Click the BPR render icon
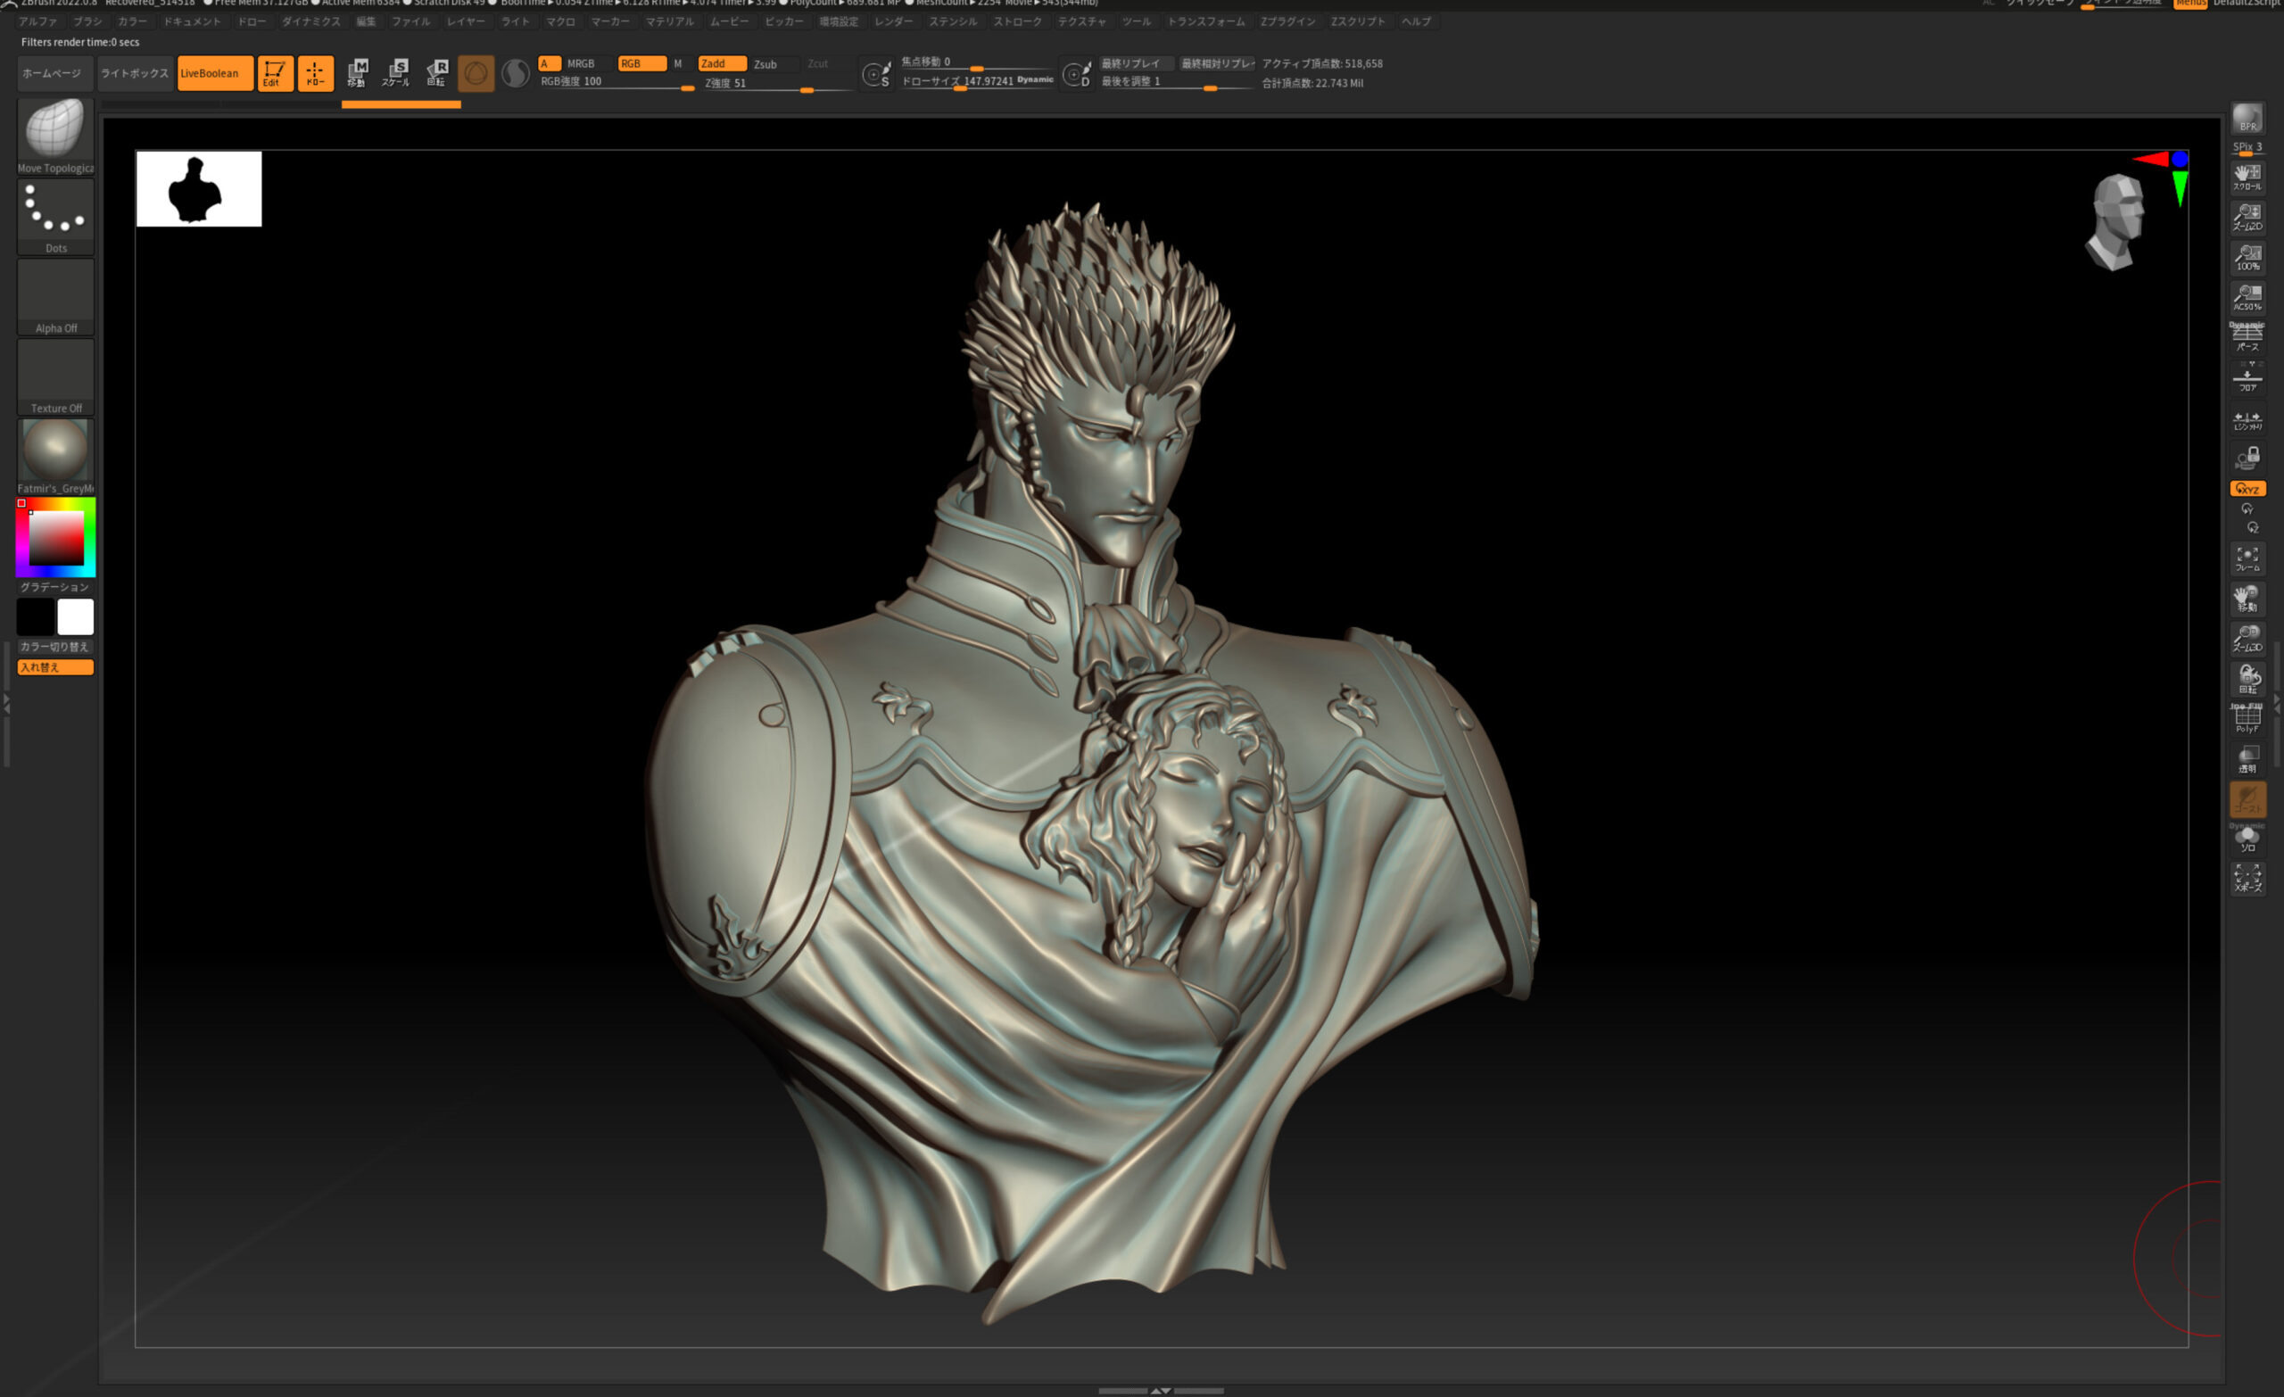 [2247, 118]
